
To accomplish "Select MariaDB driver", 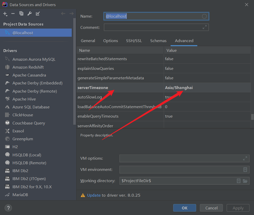I will [20, 195].
